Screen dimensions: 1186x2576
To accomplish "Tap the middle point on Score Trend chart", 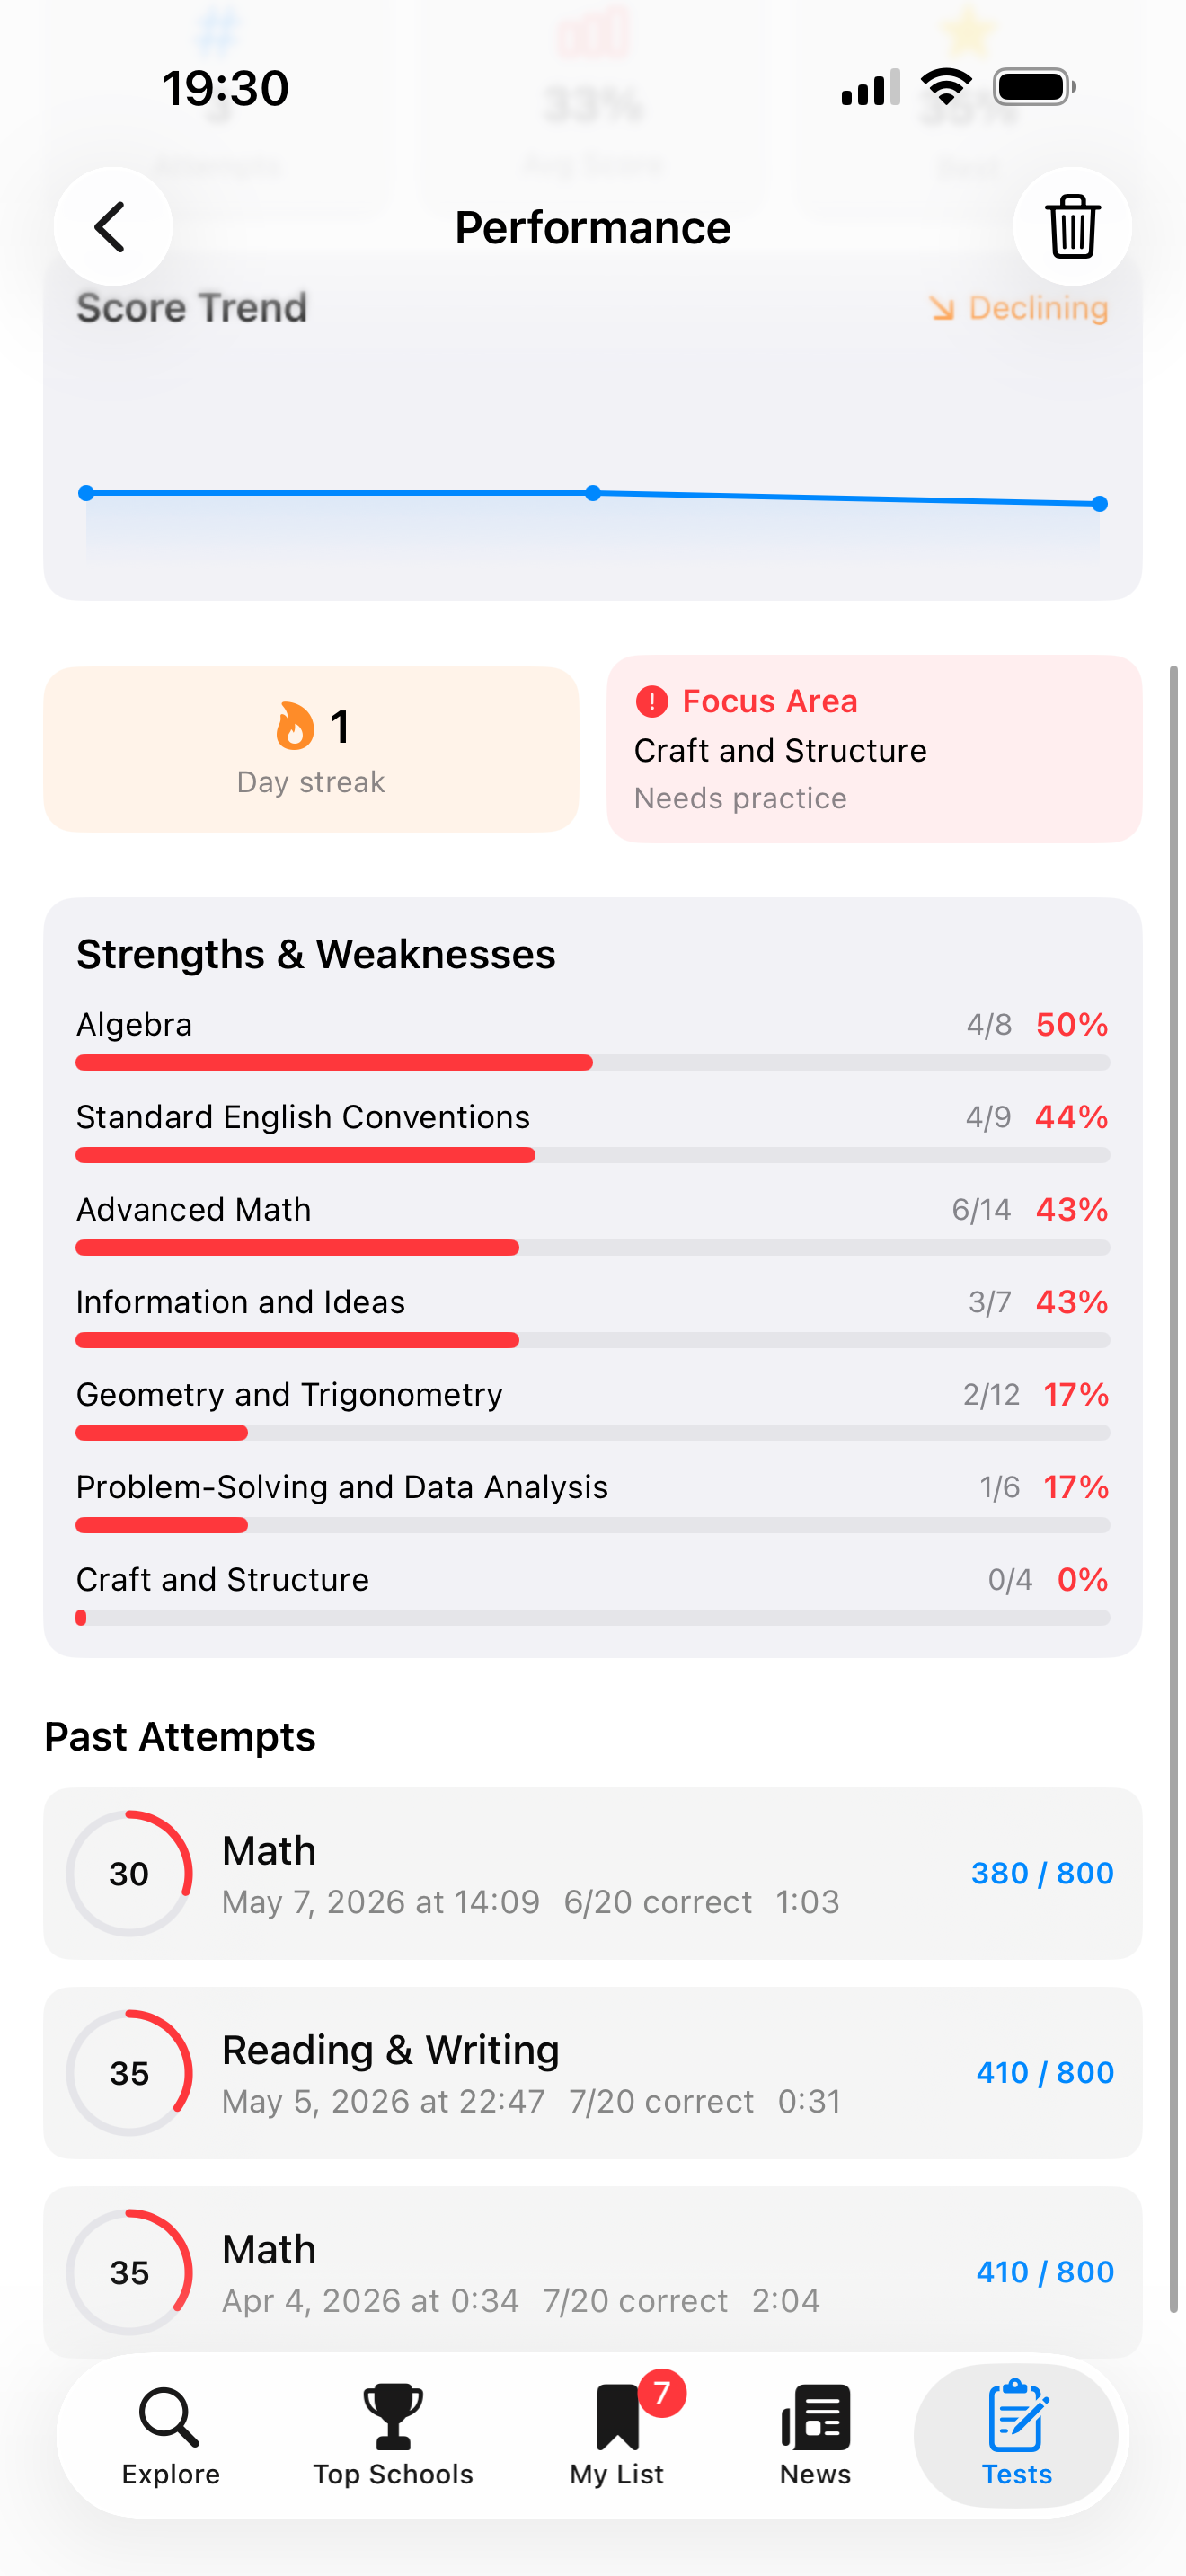I will [593, 493].
